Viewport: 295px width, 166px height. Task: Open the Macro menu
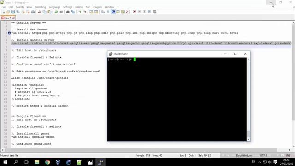pyautogui.click(x=79, y=7)
